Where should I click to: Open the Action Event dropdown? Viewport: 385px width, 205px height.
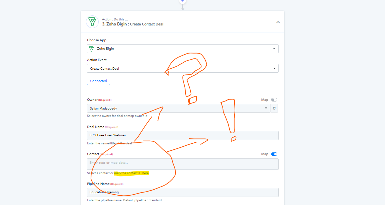183,68
